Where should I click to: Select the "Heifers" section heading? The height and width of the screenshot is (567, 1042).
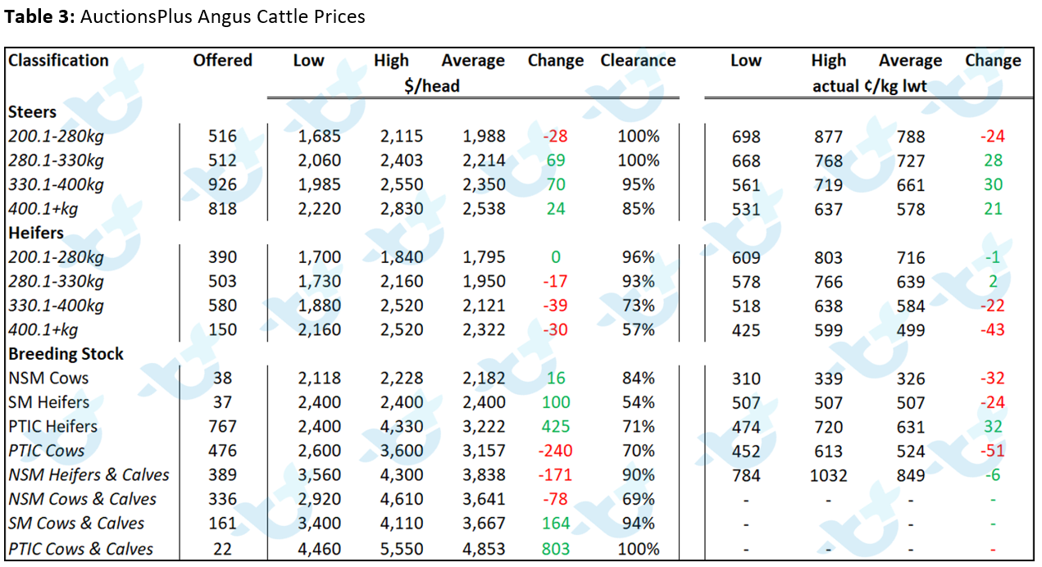click(x=36, y=234)
